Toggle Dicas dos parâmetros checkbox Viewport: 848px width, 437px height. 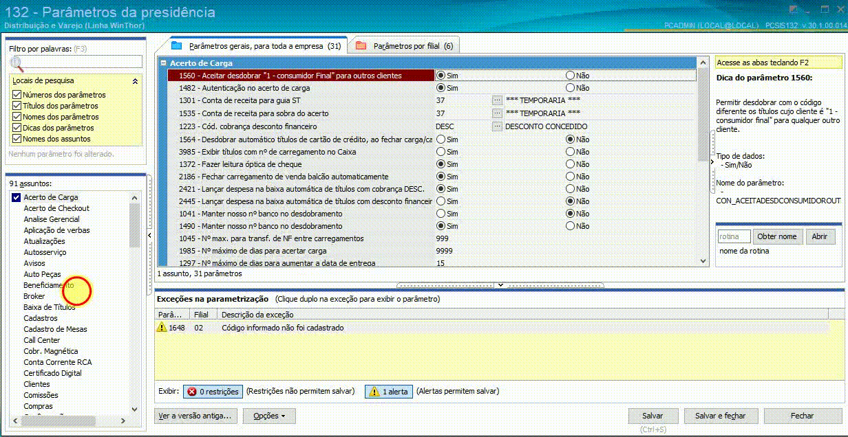point(17,128)
